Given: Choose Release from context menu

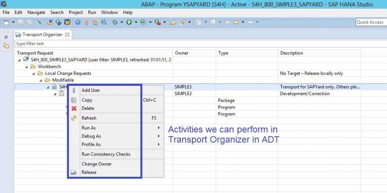Looking at the screenshot, I should 116,172.
